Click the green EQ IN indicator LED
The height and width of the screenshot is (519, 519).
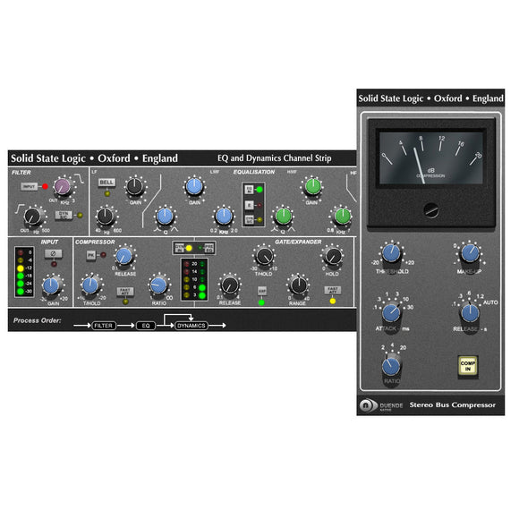259,190
